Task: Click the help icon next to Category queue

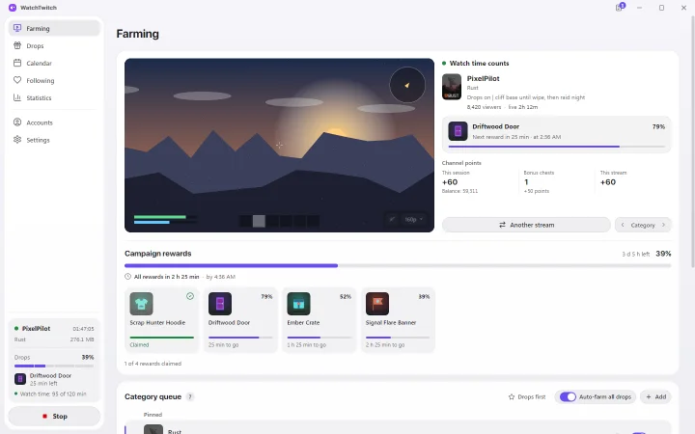Action: coord(190,396)
